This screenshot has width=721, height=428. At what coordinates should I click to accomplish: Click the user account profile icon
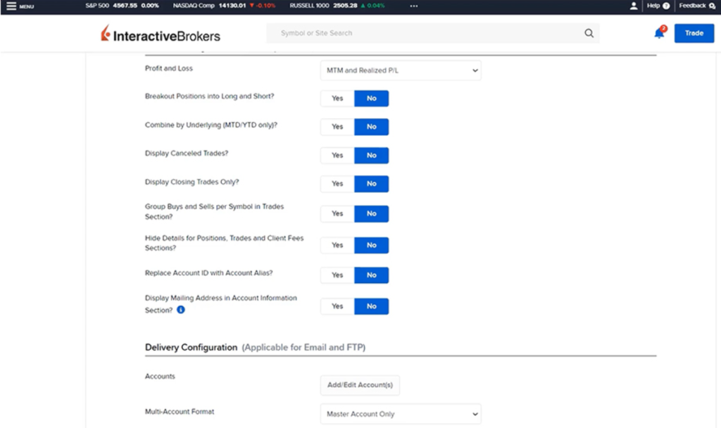tap(634, 6)
